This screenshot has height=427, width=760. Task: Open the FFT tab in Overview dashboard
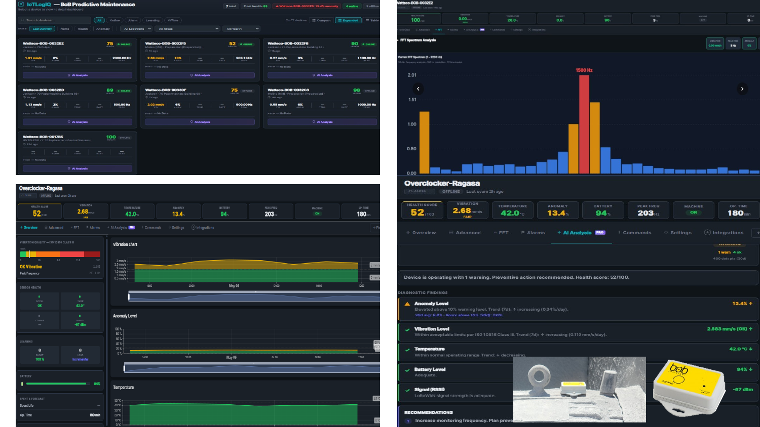point(75,228)
